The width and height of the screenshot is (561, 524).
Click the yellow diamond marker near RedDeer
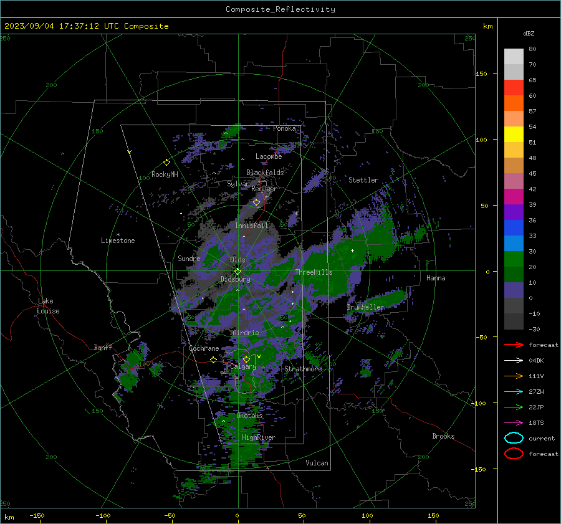[257, 202]
